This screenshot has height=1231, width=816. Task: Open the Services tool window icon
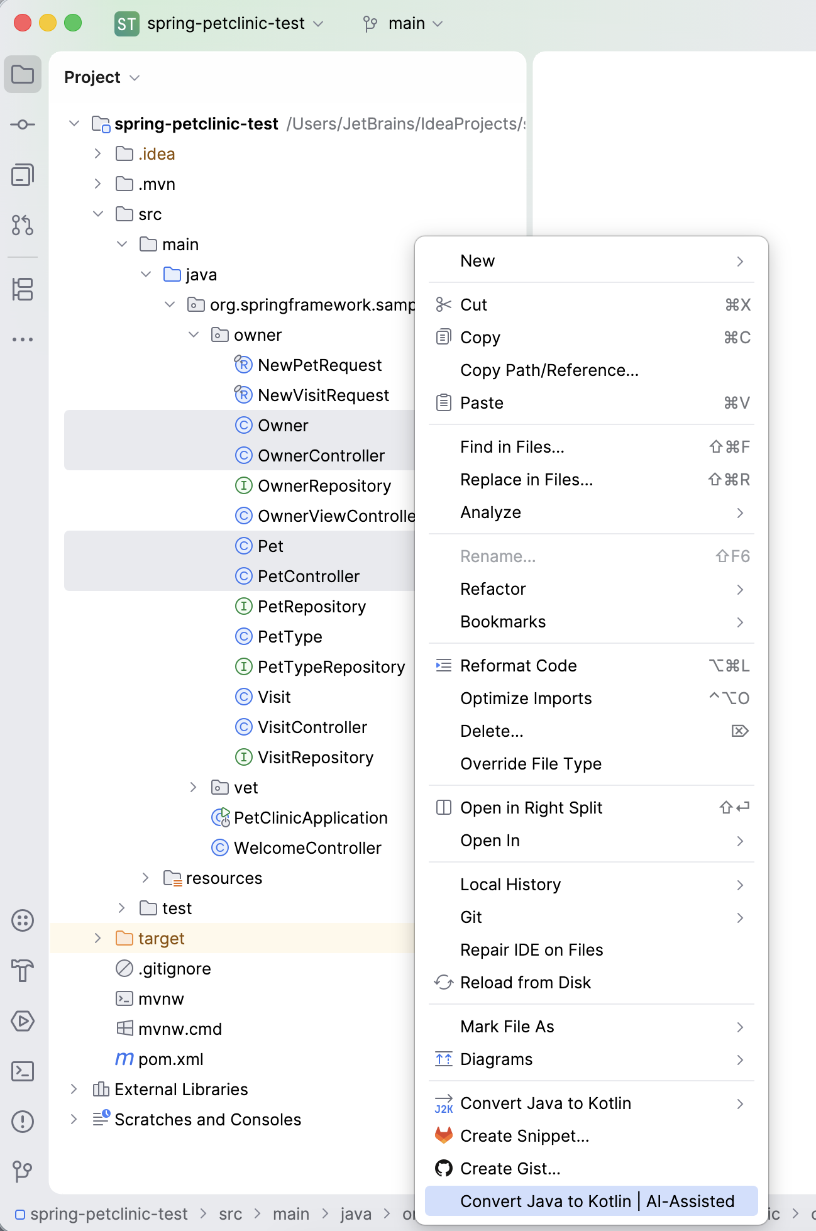(23, 920)
